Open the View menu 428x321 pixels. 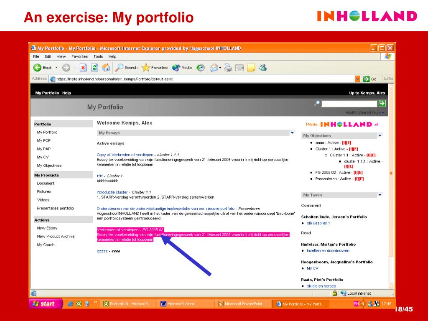pos(61,56)
